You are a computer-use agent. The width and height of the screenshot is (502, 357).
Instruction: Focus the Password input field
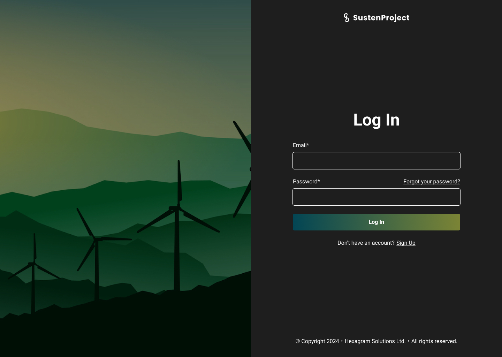pos(376,197)
